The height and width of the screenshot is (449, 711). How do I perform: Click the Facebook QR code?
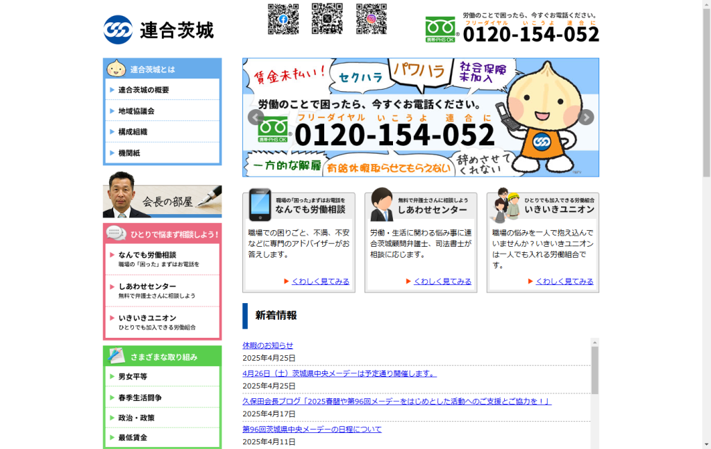click(x=283, y=19)
